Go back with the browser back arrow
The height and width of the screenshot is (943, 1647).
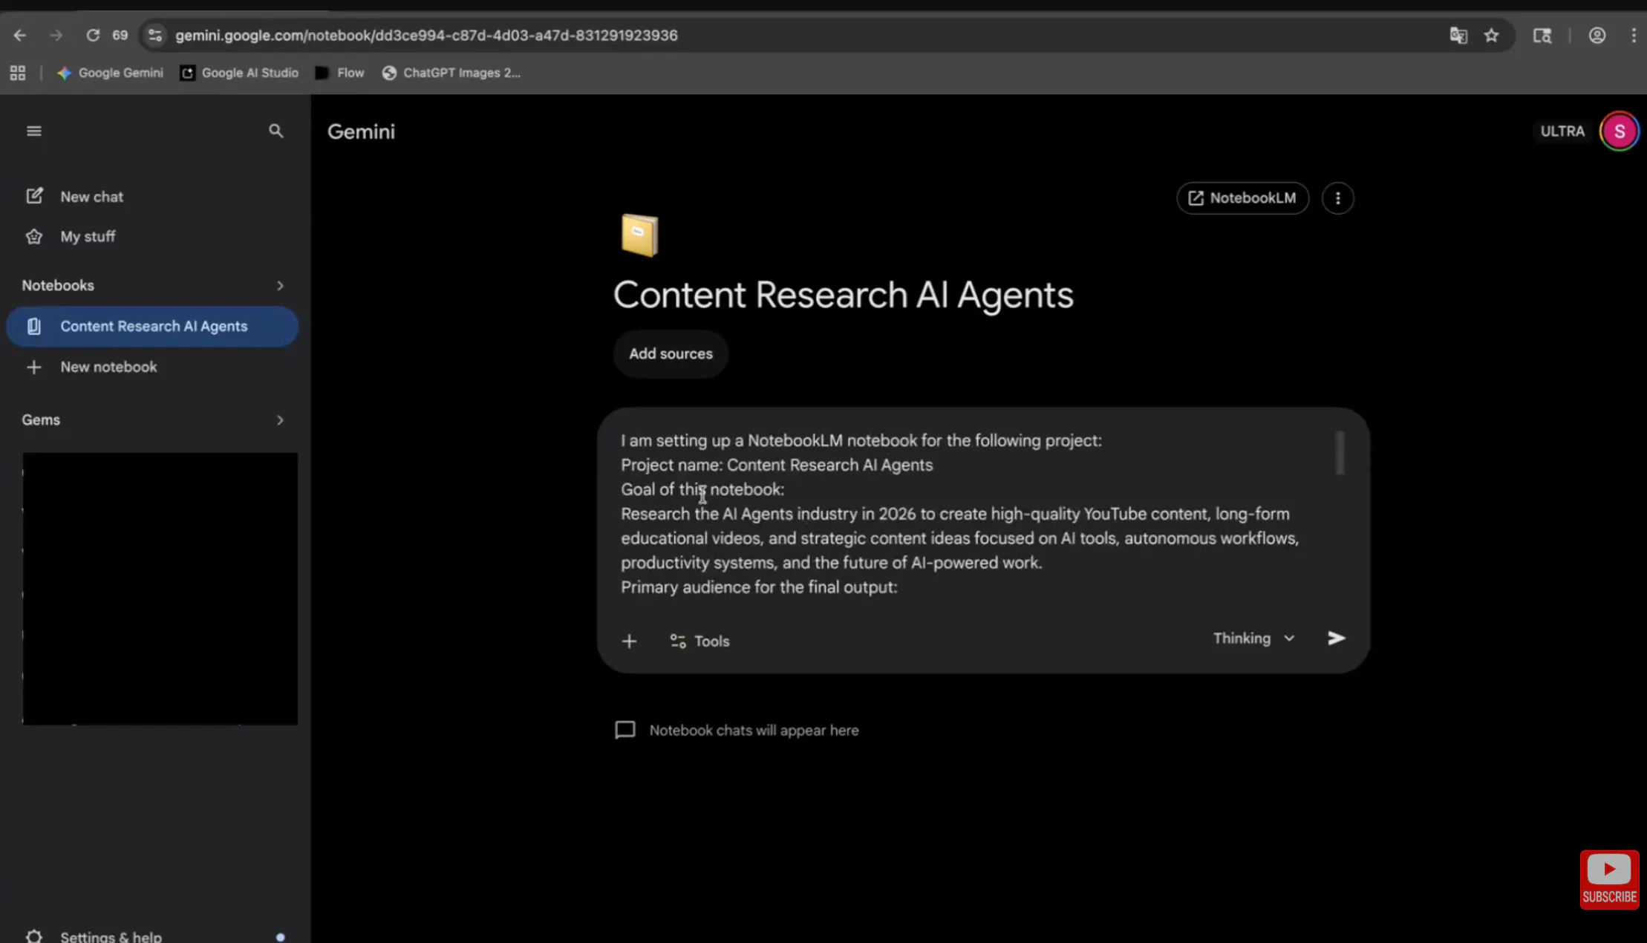[20, 35]
